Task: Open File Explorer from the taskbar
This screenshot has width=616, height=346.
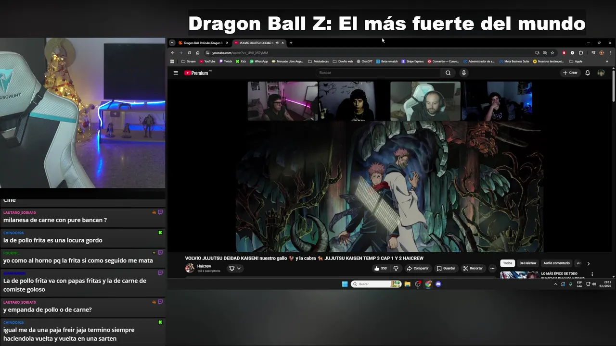Action: 407,284
